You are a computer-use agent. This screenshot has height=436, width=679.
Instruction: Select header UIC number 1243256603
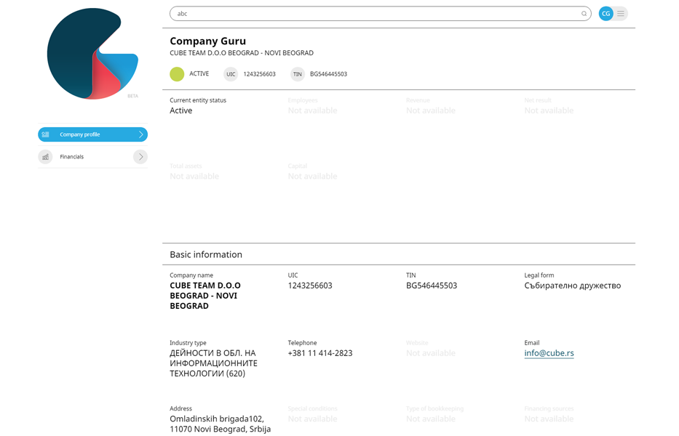coord(259,74)
